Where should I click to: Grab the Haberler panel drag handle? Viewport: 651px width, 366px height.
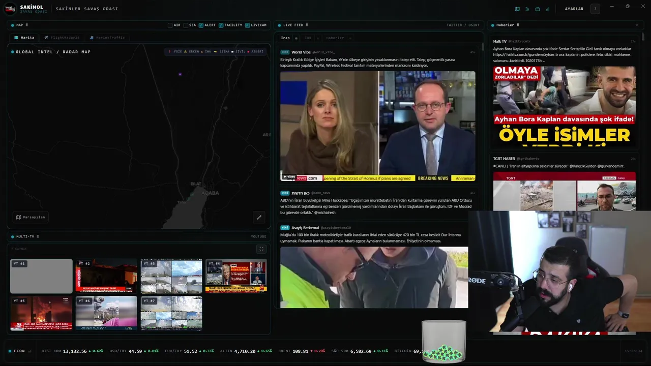point(518,25)
